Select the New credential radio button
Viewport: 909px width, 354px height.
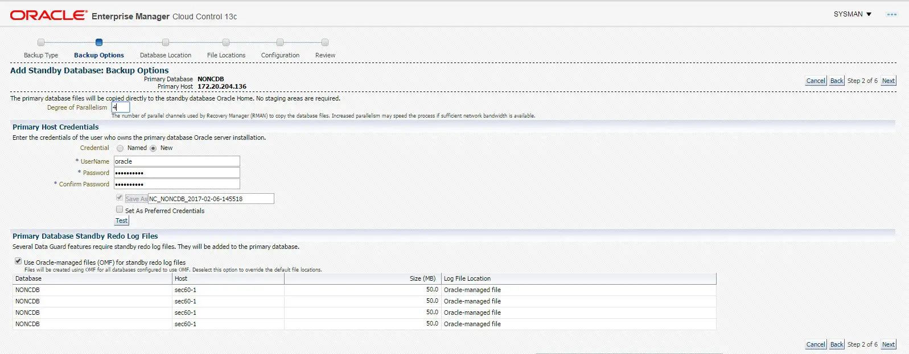[x=153, y=148]
